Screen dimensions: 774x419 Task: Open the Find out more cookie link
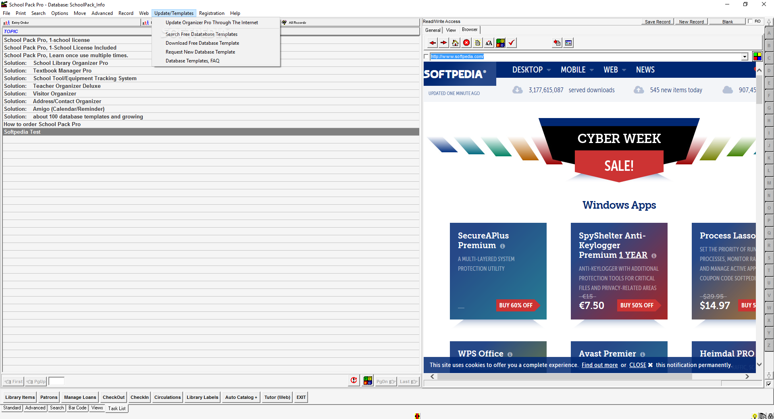599,365
